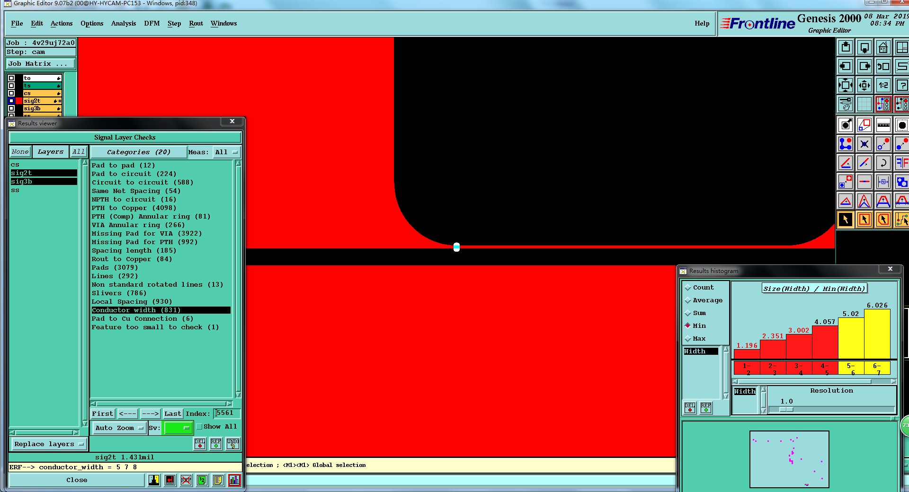
Task: Click the overview minimap in histogram window
Action: [789, 459]
